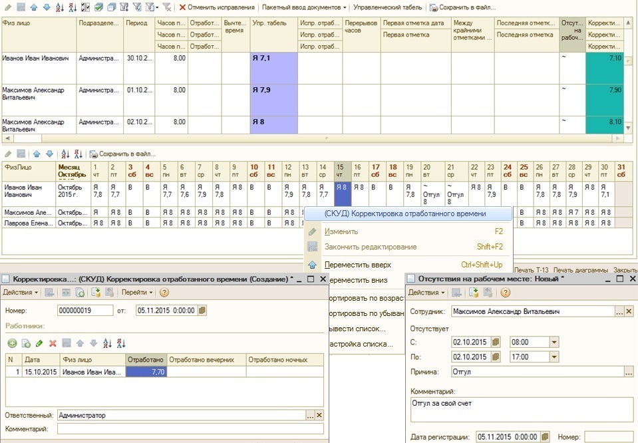Click the calendar icon beside the 'С:' date
The image size is (638, 443).
495,342
